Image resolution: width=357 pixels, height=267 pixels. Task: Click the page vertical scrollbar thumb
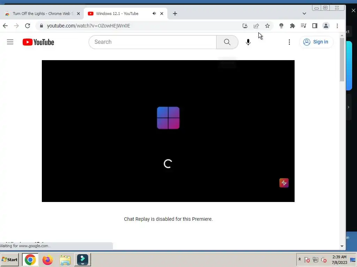coord(342,59)
